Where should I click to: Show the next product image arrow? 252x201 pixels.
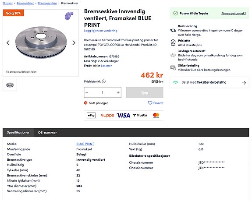74,43
